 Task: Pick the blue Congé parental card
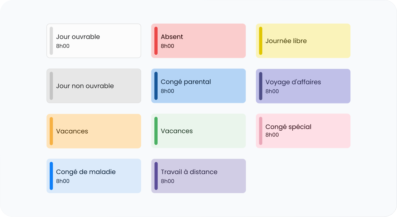point(198,86)
